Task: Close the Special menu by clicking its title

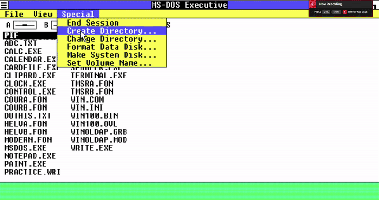Action: [78, 14]
